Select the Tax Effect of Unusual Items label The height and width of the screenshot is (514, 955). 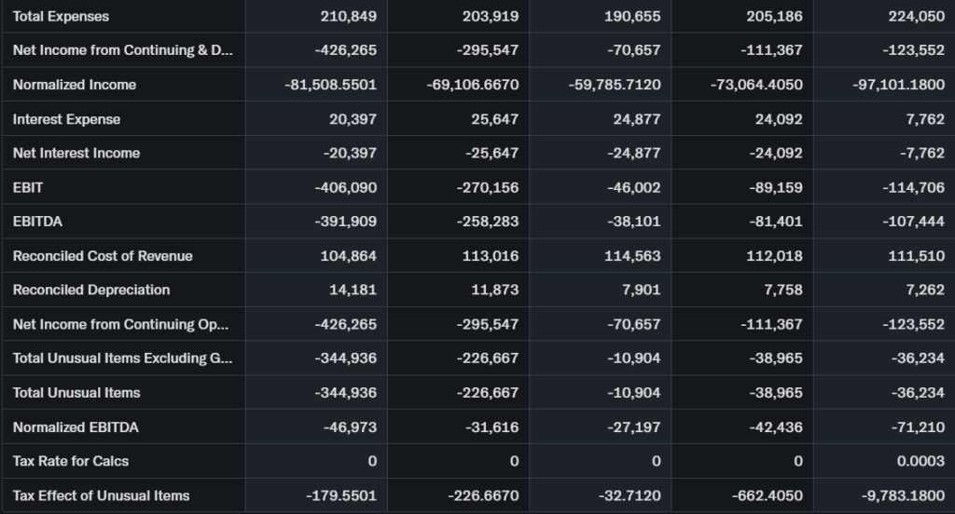pyautogui.click(x=101, y=495)
